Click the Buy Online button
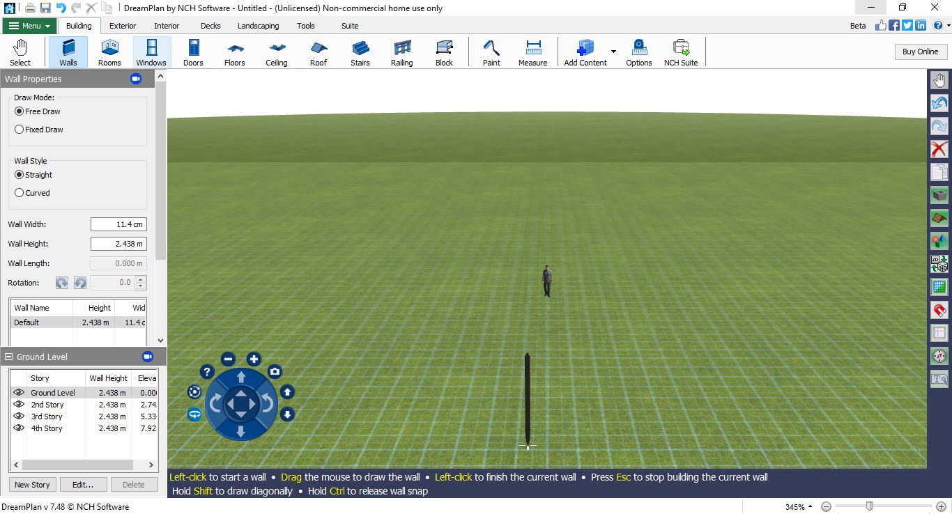Viewport: 952px width, 514px height. (920, 52)
